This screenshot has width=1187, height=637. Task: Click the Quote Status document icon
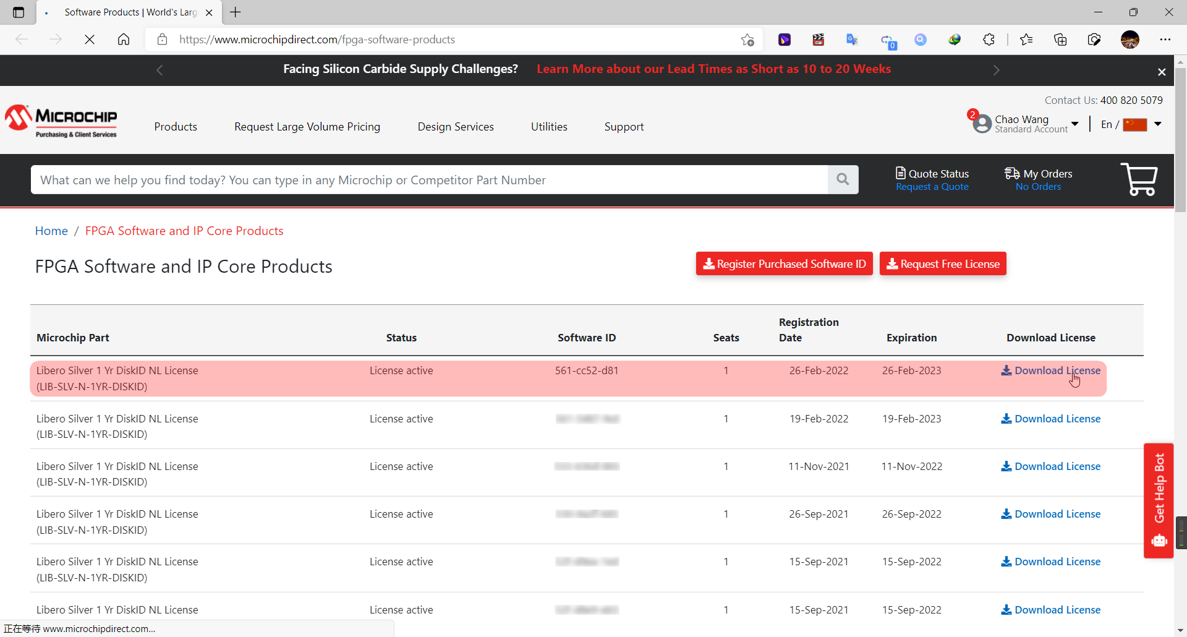(x=901, y=173)
